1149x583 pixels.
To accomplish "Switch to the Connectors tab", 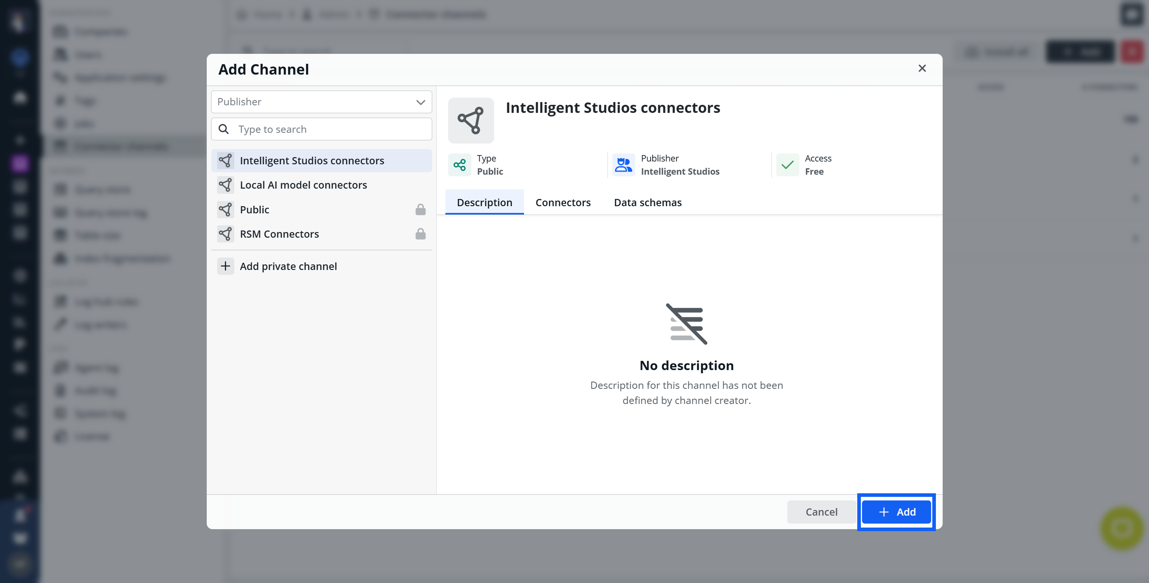I will point(563,202).
